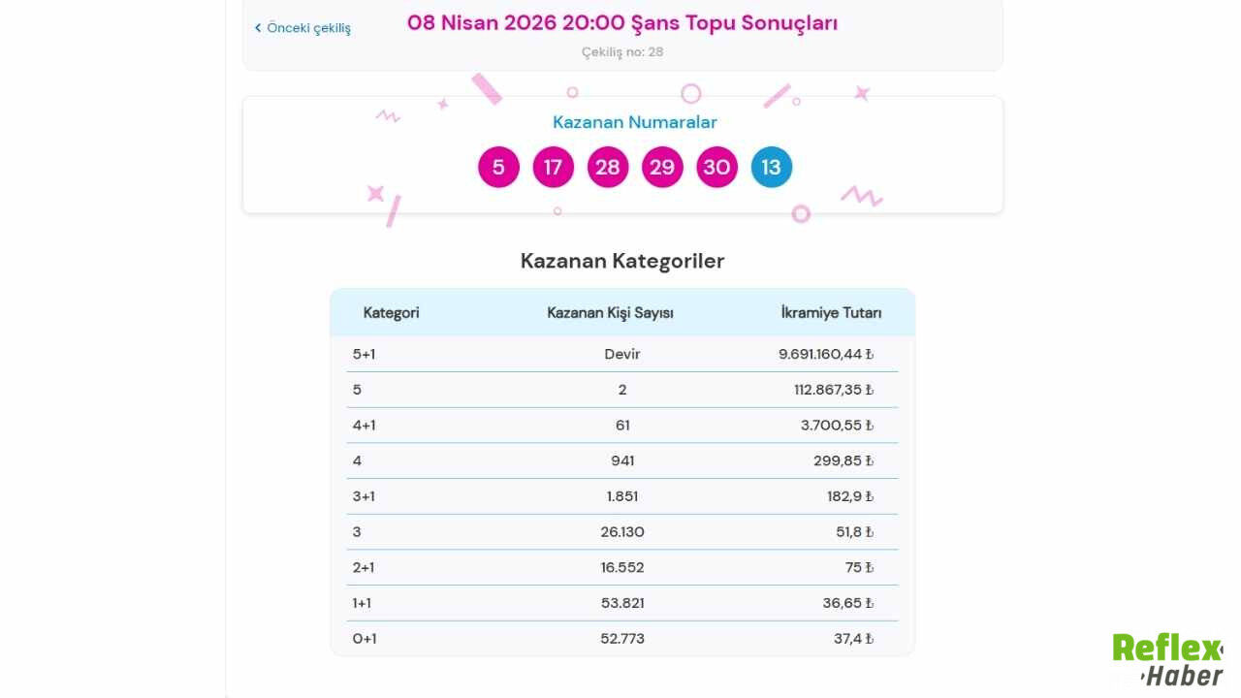1241x698 pixels.
Task: Select the 0+1 category row
Action: pos(621,638)
